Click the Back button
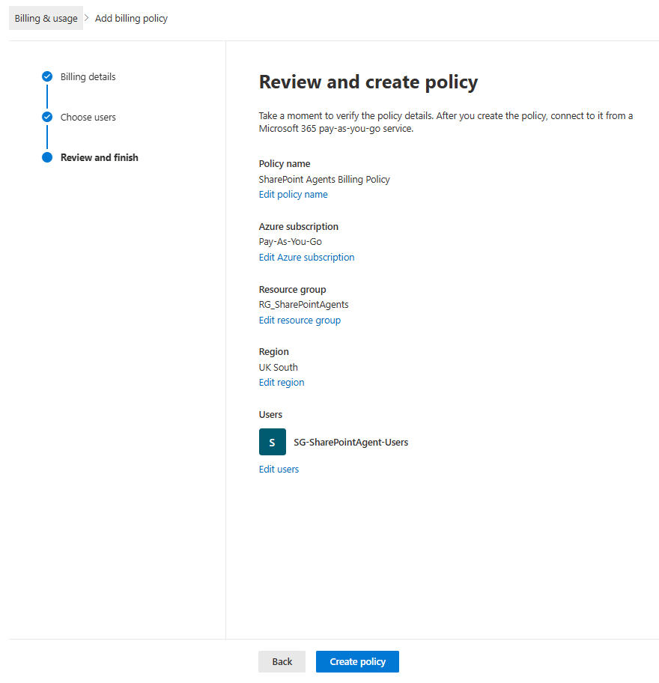This screenshot has height=683, width=659. (282, 662)
